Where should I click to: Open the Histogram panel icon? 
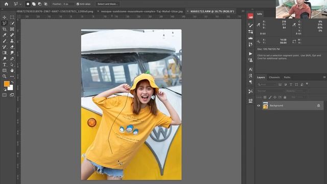pos(250,38)
